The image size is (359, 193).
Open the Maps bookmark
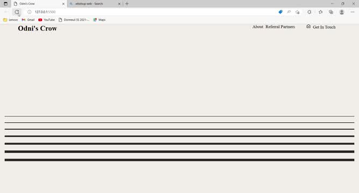pos(99,20)
